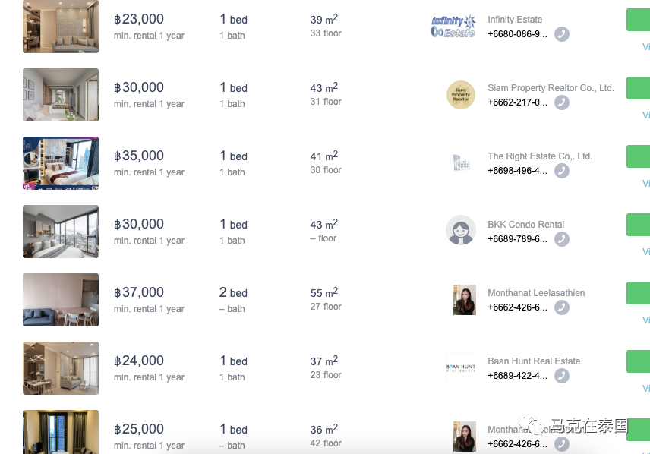Screen dimensions: 650x454
Task: Click the BKK Condo Rental avatar icon
Action: [461, 230]
